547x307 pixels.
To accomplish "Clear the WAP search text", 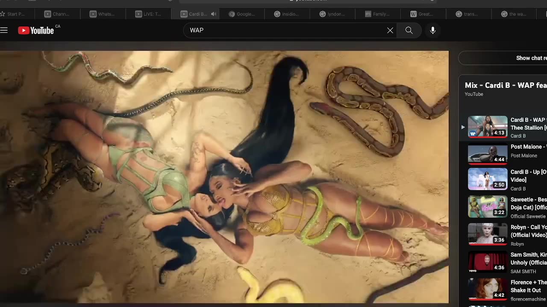I will (x=390, y=30).
